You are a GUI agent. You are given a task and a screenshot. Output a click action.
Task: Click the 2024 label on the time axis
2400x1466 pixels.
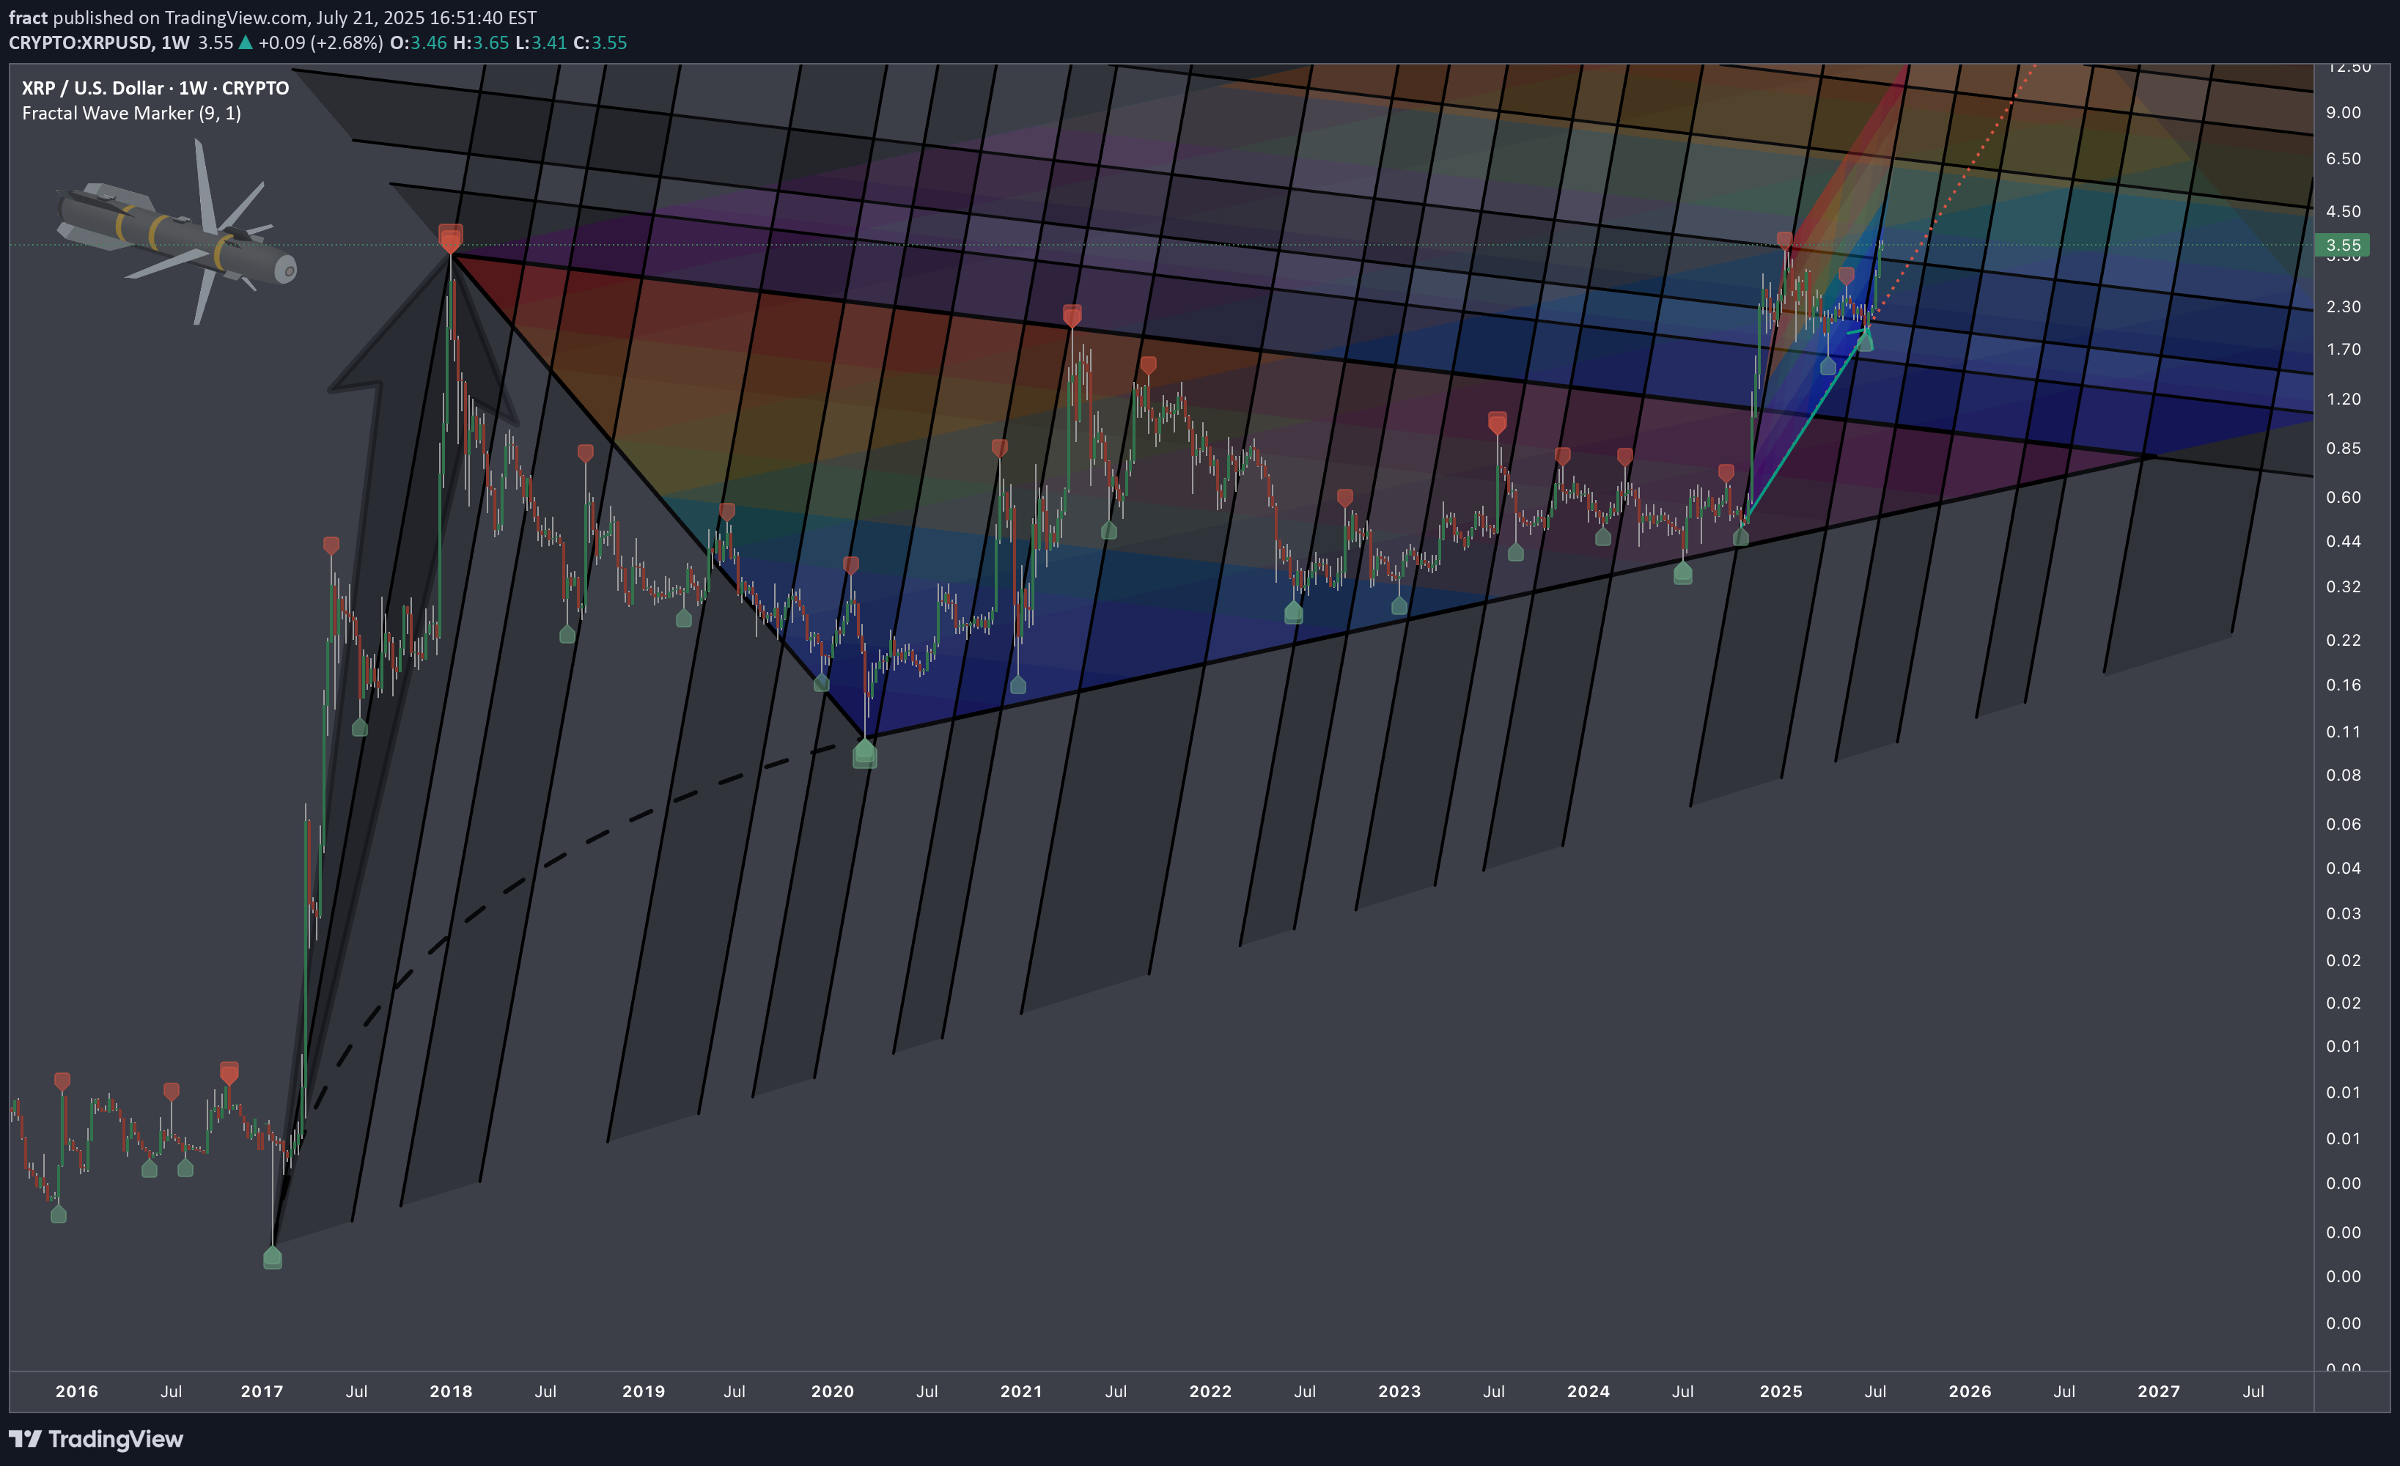(1589, 1391)
